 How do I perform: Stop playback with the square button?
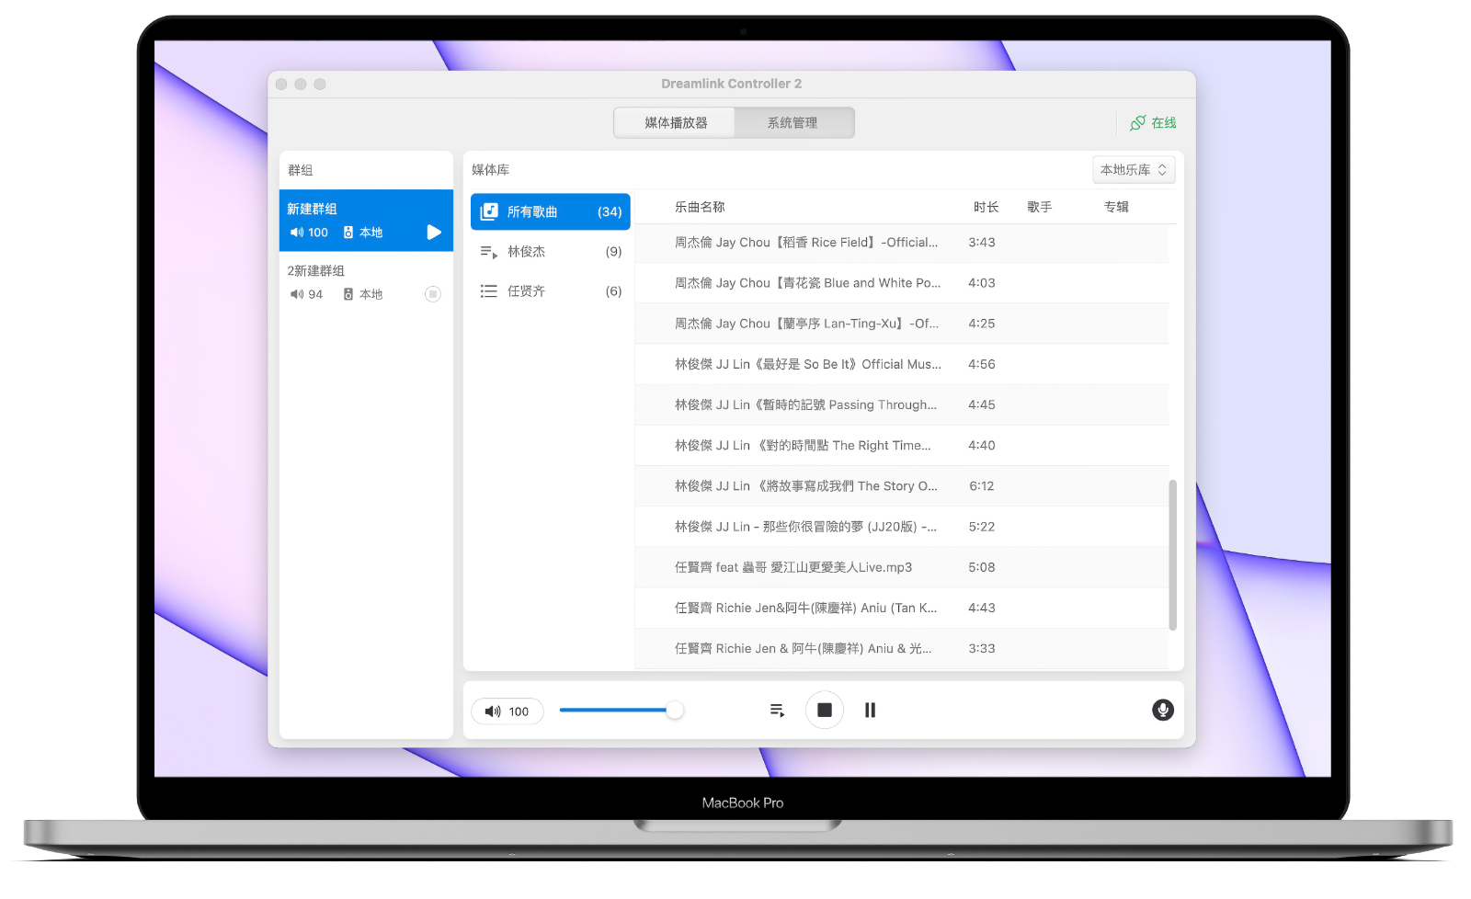tap(825, 710)
